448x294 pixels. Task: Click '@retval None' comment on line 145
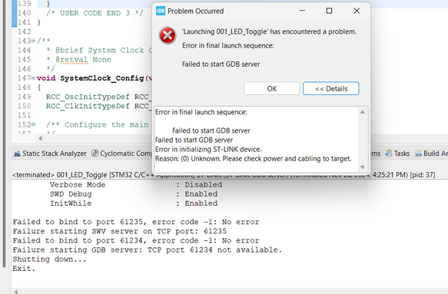coord(83,60)
